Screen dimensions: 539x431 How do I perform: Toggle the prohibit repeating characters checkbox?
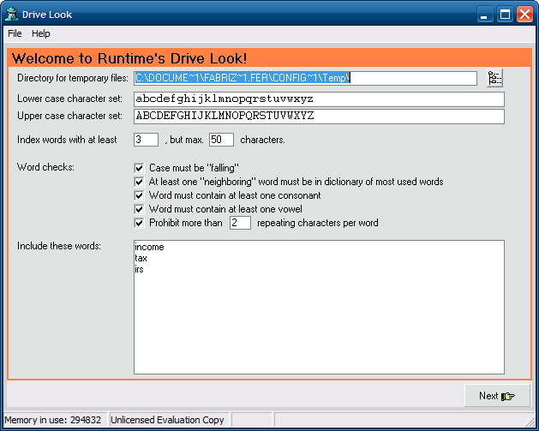point(140,223)
